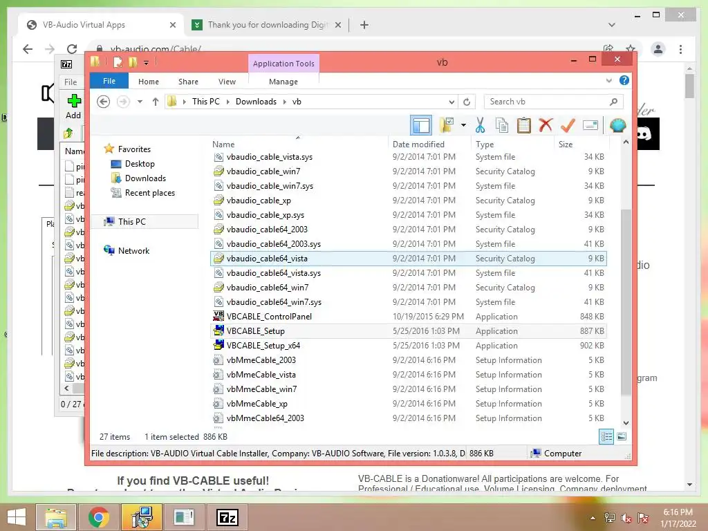The height and width of the screenshot is (531, 708).
Task: Click the E-mail envelope toolbar icon
Action: [x=590, y=125]
